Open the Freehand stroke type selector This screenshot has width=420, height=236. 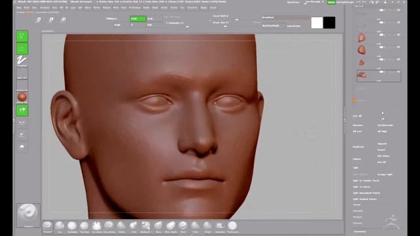point(22,61)
